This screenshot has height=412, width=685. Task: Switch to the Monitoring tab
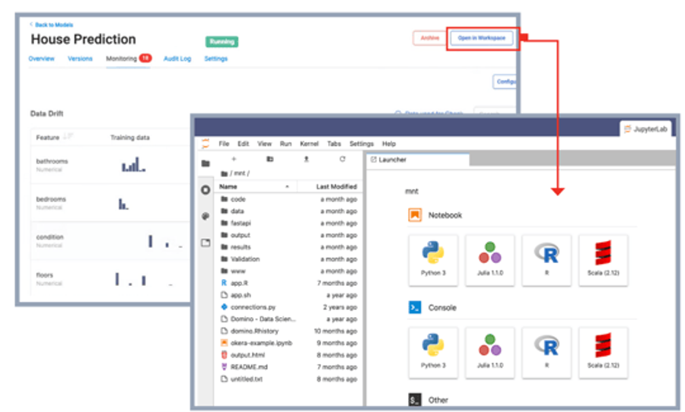129,59
